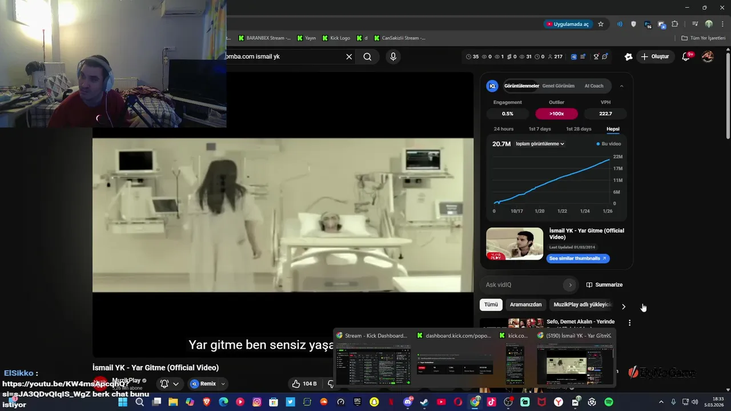This screenshot has height=411, width=731.
Task: Open the vidIQ chat bubble icon
Action: click(605, 57)
